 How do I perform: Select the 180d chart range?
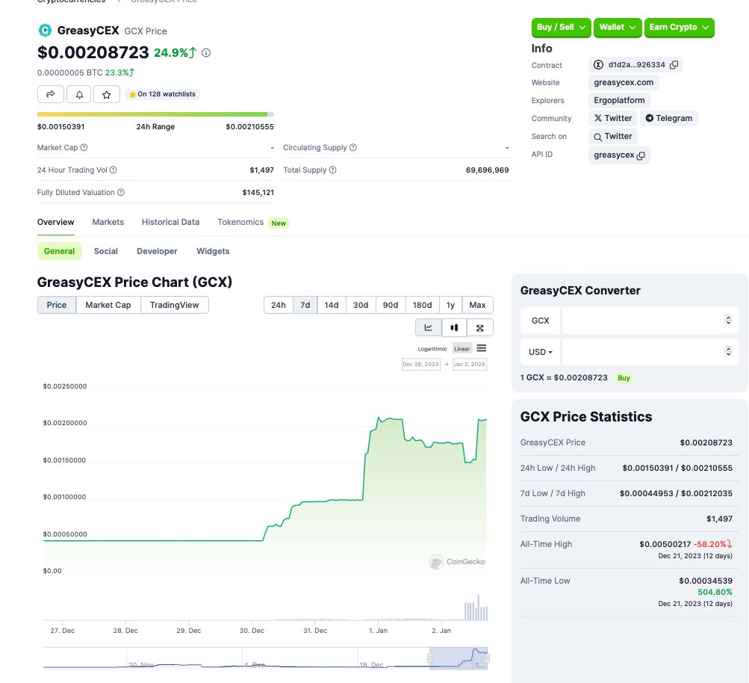tap(422, 305)
